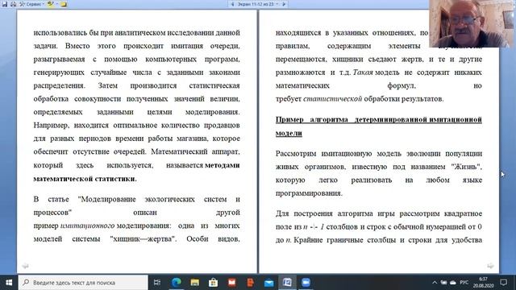Open the notifications action center

[503, 283]
